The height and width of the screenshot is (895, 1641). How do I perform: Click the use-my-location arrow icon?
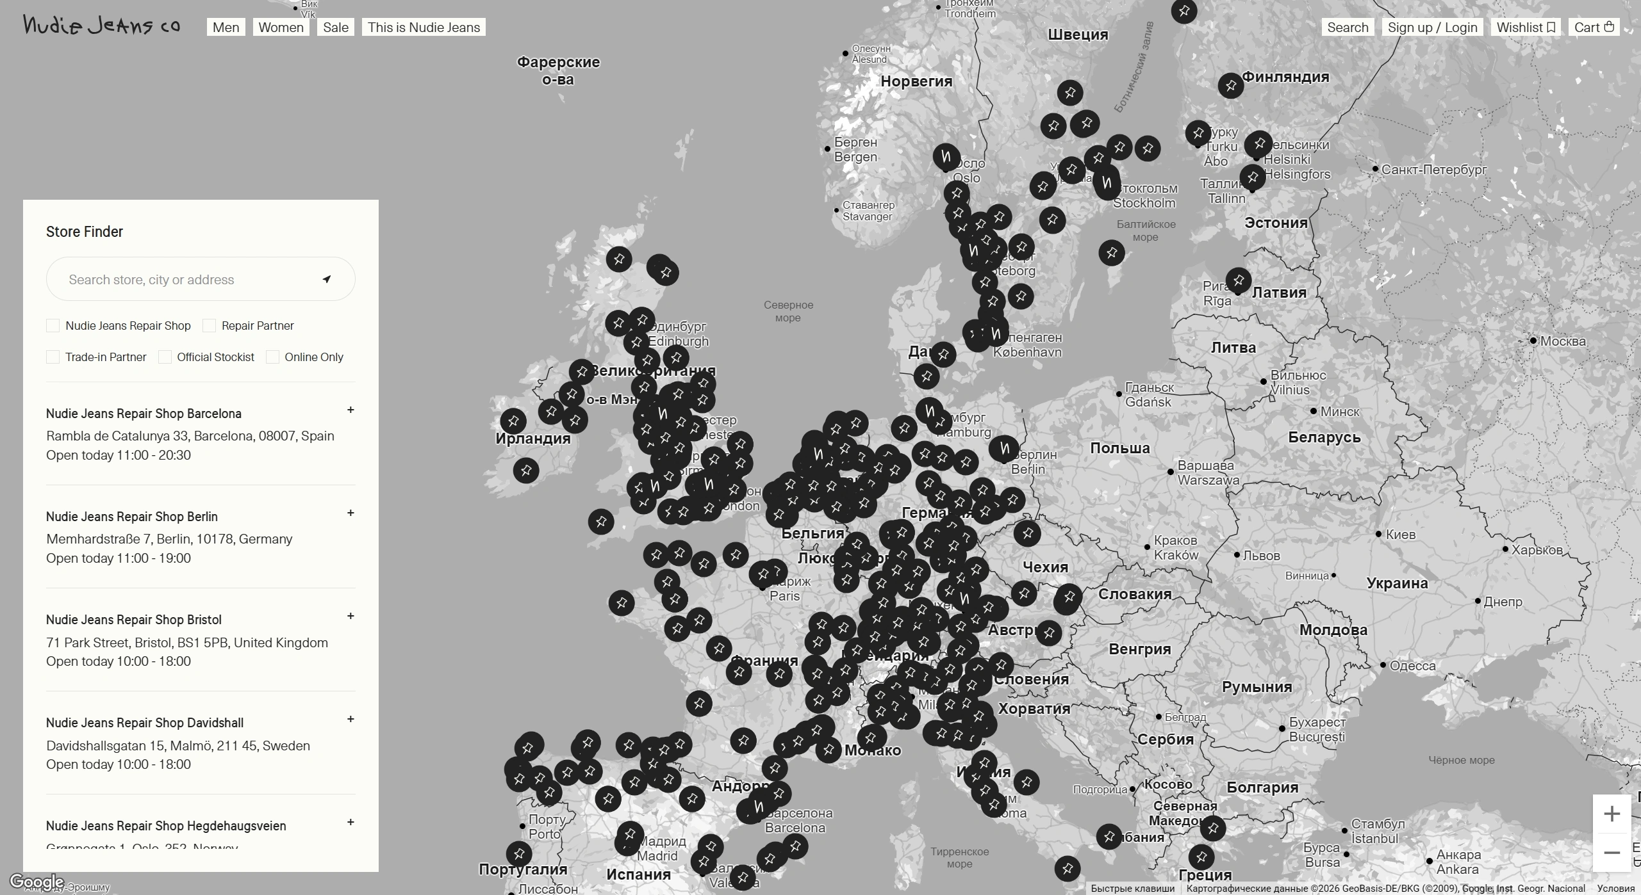[x=327, y=279]
